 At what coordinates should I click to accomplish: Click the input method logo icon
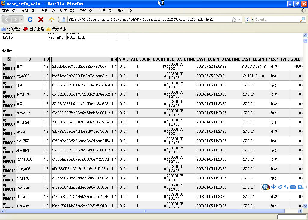[x=266, y=187]
